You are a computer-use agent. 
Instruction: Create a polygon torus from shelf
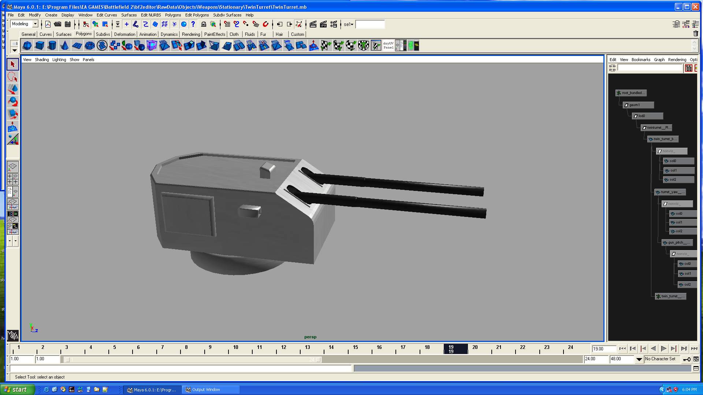click(90, 45)
